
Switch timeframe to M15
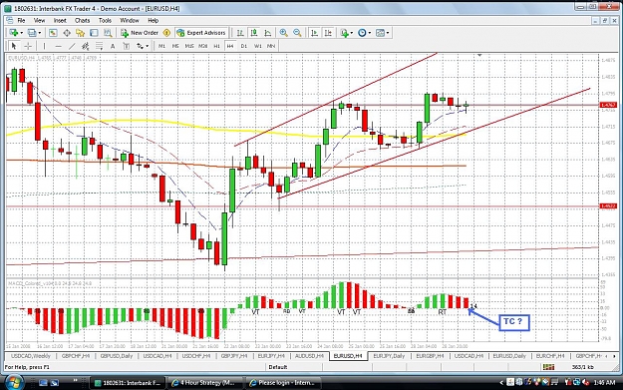click(x=189, y=46)
